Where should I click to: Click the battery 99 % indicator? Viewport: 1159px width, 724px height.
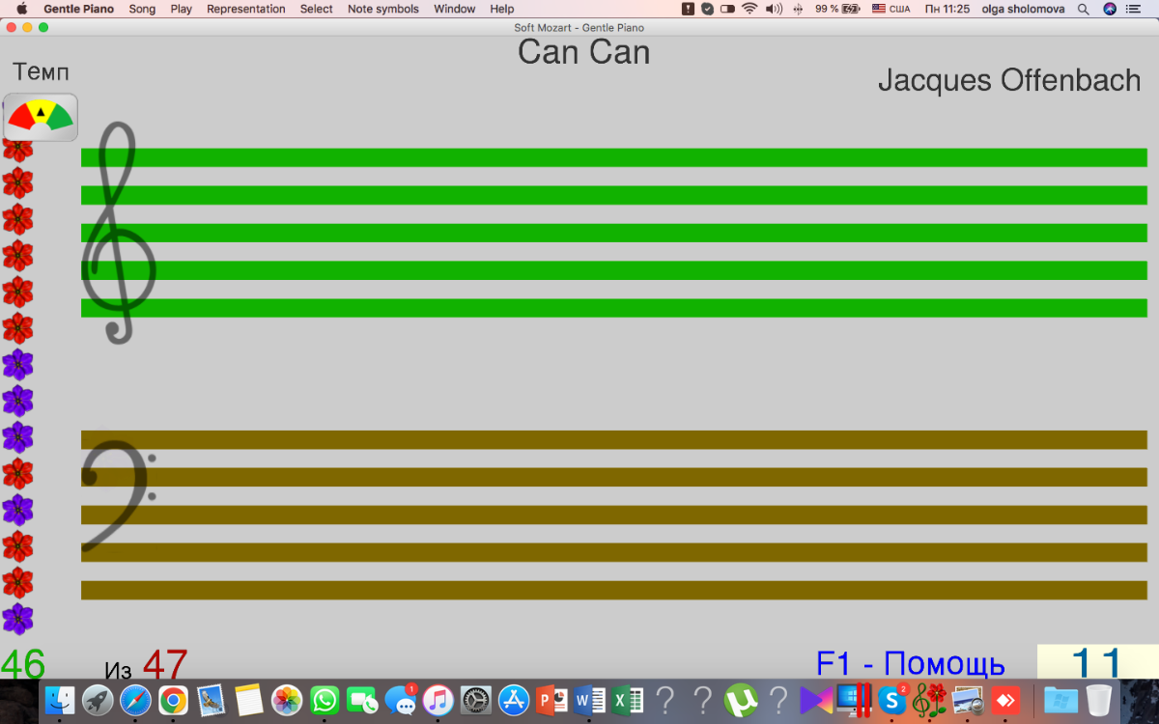(x=837, y=9)
